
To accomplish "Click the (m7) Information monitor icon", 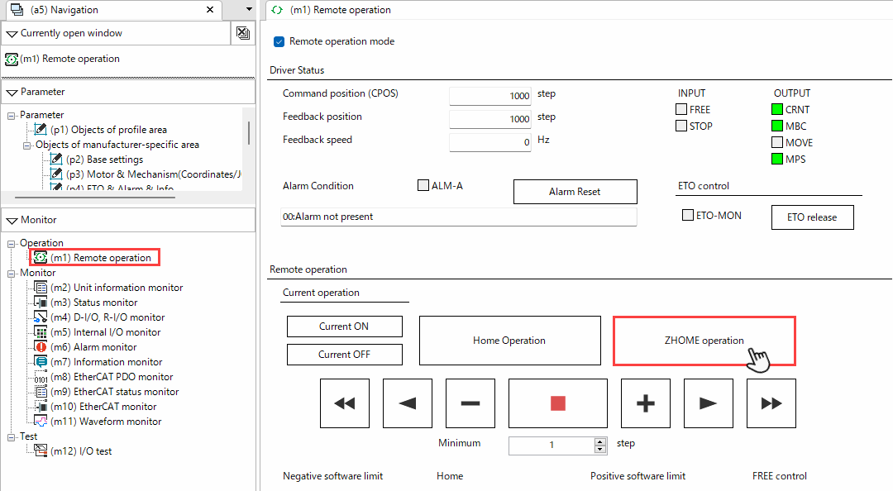I will point(41,361).
